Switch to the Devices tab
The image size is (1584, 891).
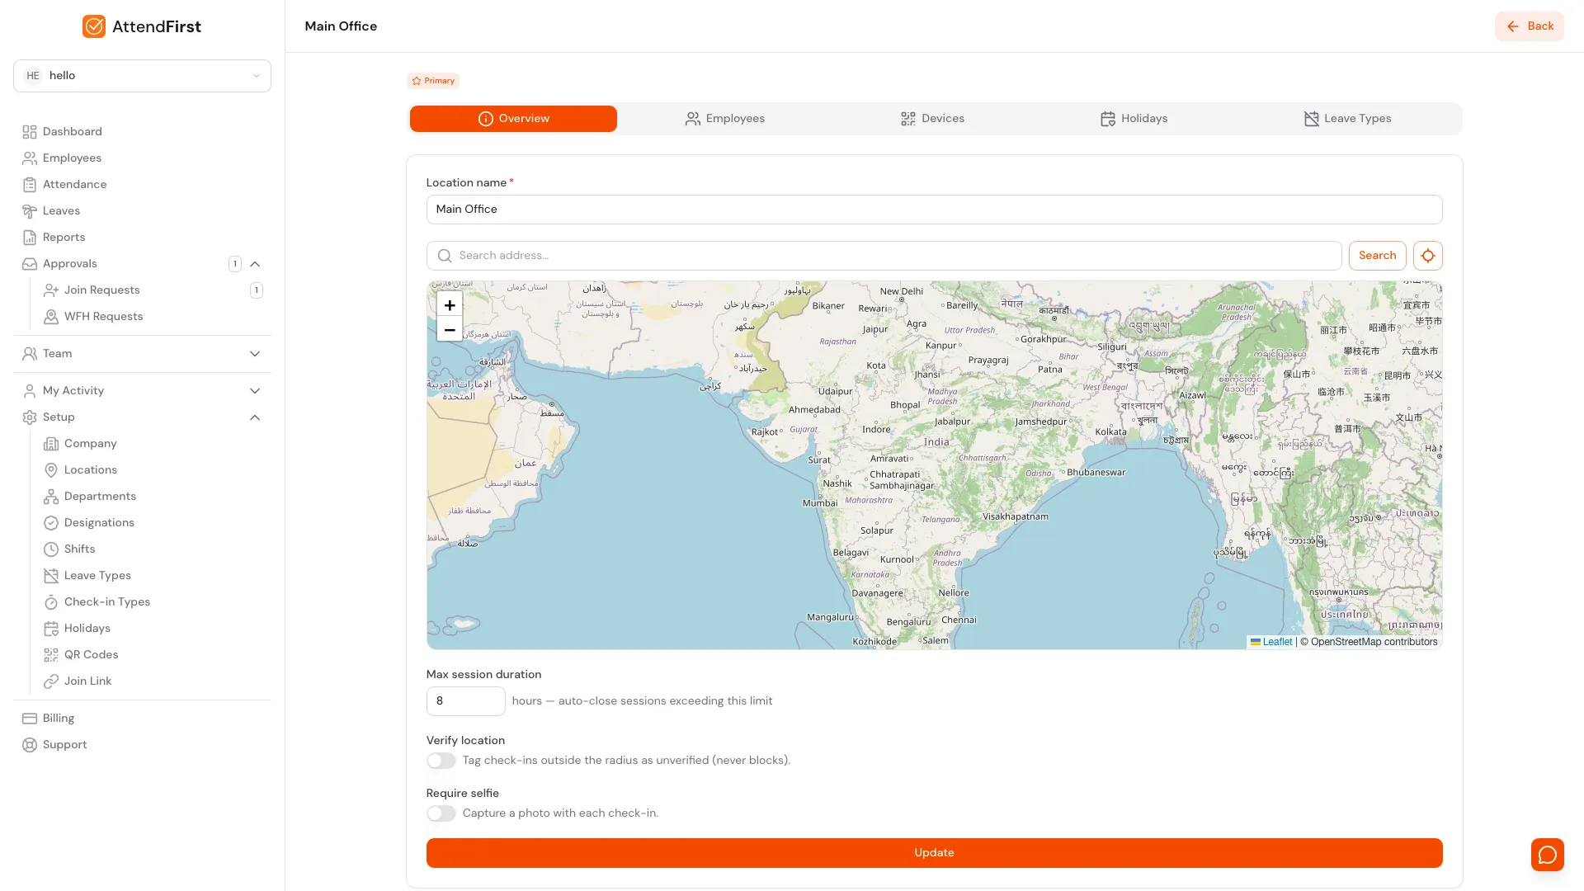tap(932, 119)
